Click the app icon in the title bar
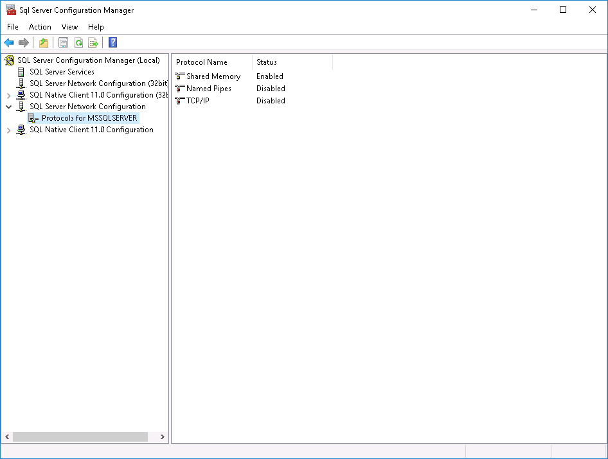 pyautogui.click(x=10, y=10)
